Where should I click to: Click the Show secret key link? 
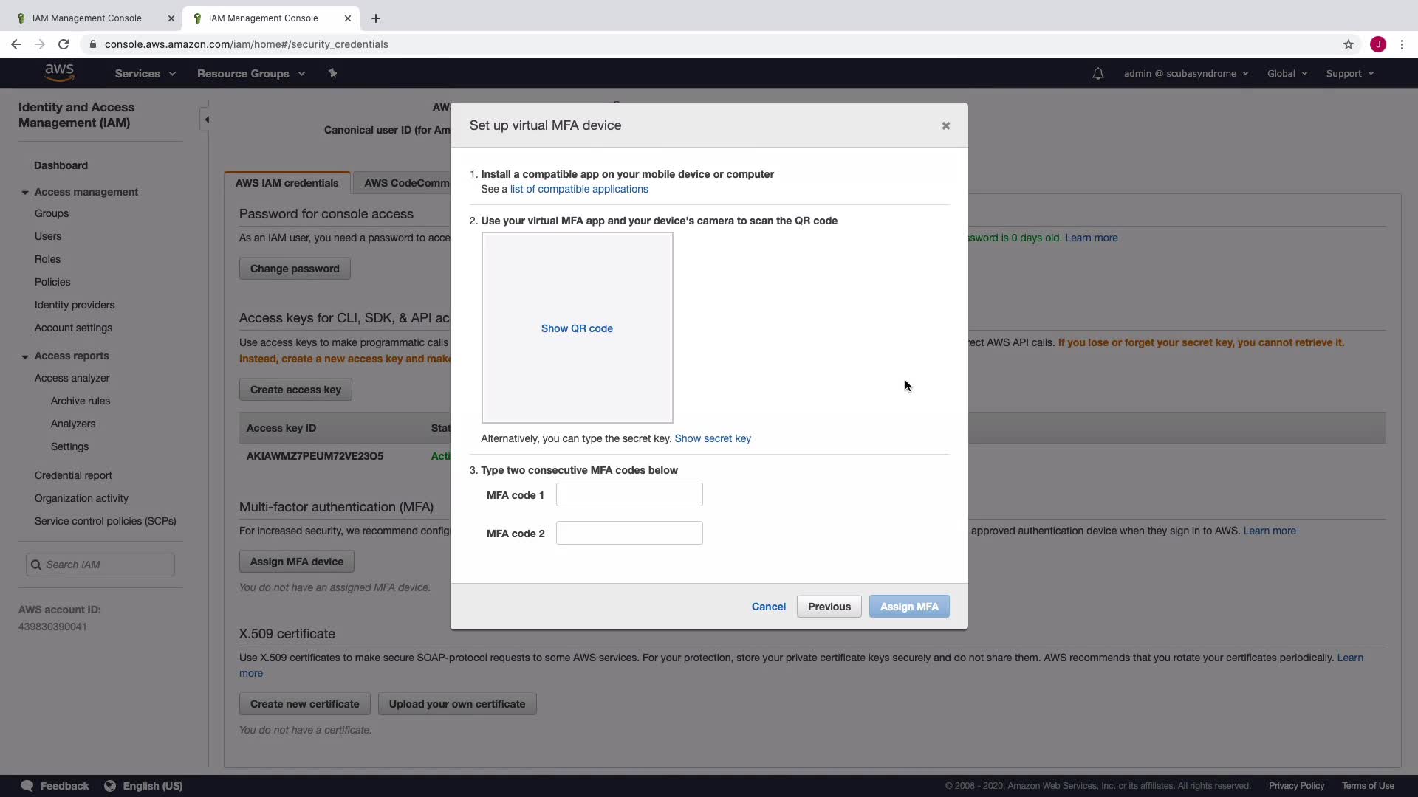point(712,438)
